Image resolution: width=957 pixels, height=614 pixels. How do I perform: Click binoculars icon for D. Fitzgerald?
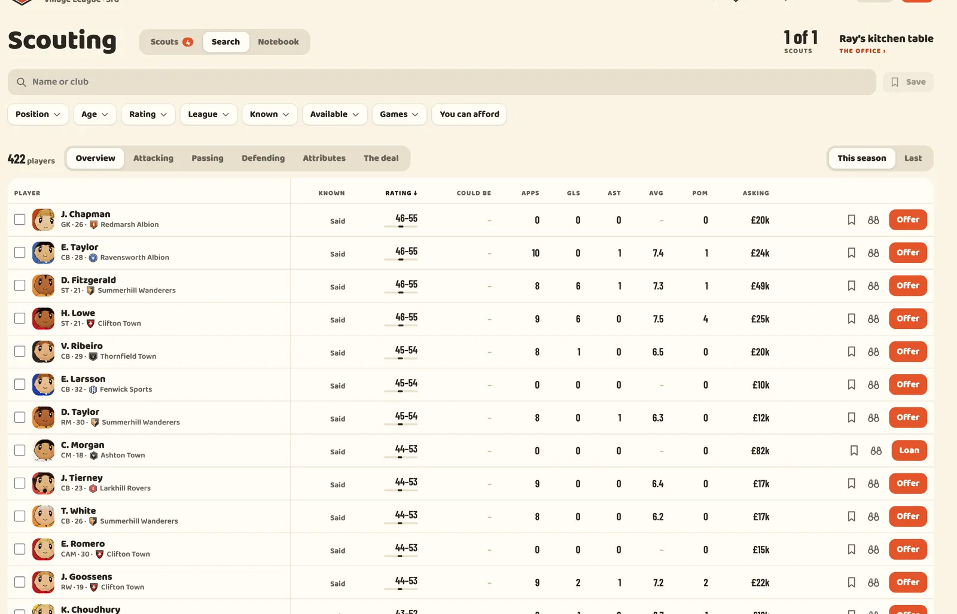(873, 286)
